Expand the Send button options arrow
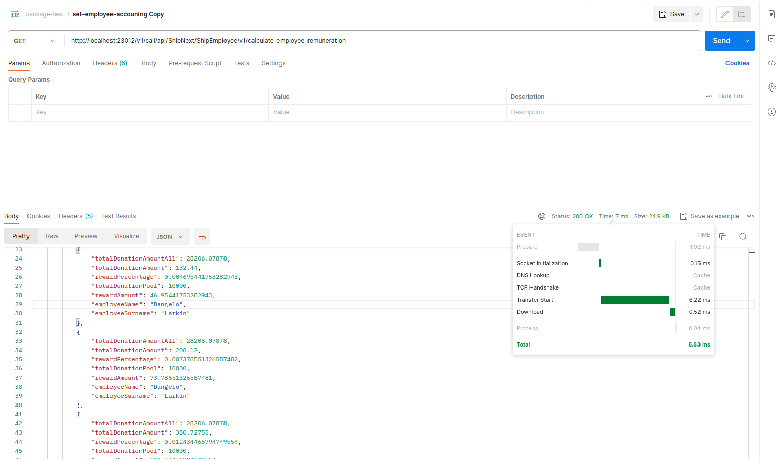This screenshot has width=784, height=462. pyautogui.click(x=747, y=41)
